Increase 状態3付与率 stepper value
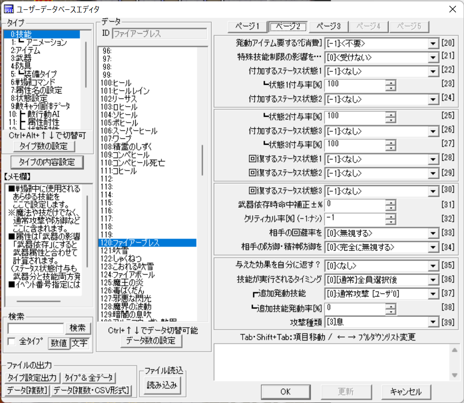This screenshot has width=464, height=403. tap(391, 143)
